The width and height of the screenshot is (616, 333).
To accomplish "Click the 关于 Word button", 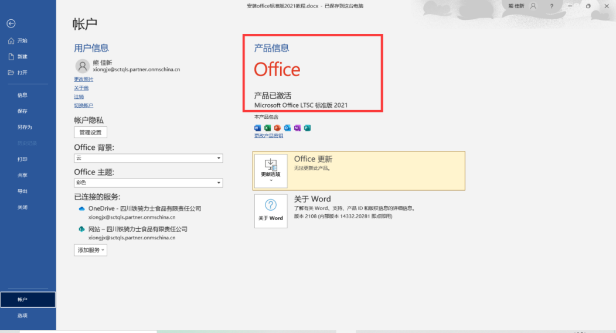I will coord(271,211).
